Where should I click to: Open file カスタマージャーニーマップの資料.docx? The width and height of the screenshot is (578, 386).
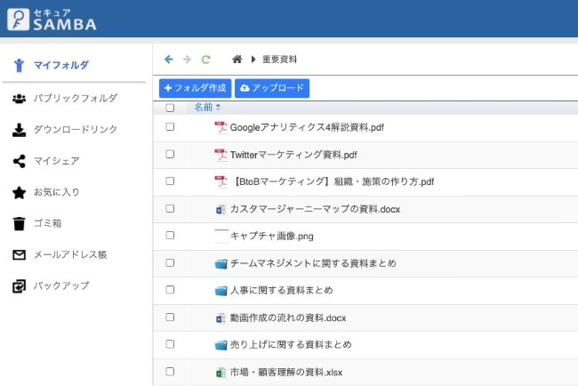315,209
